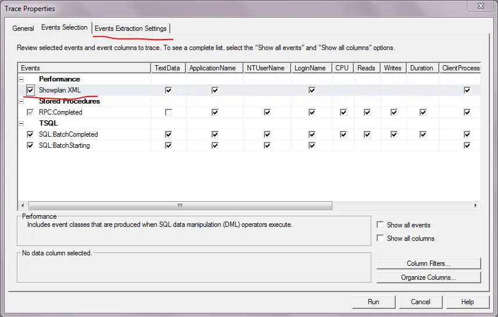The image size is (498, 317).
Task: Toggle CPU for SQL:BatchCompleted
Action: [x=343, y=134]
